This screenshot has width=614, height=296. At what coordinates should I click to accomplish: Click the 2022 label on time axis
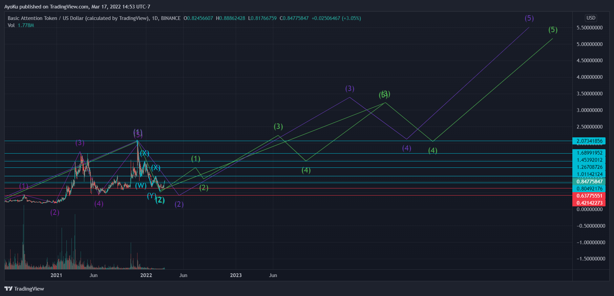pos(146,275)
